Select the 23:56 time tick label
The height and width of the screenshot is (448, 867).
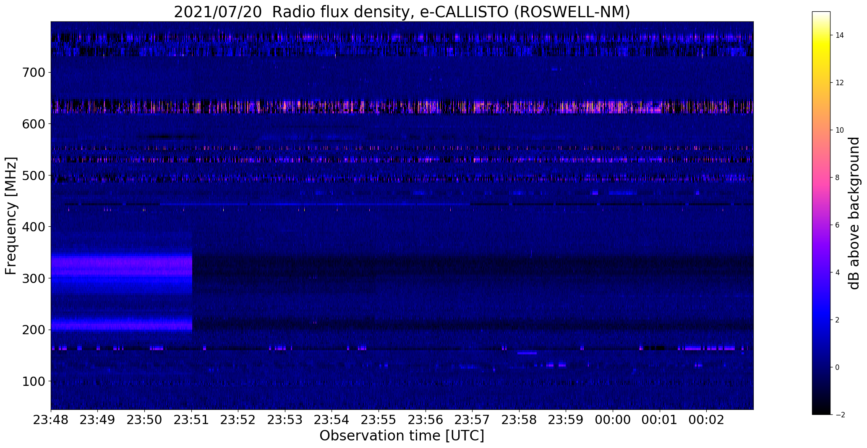pos(426,420)
